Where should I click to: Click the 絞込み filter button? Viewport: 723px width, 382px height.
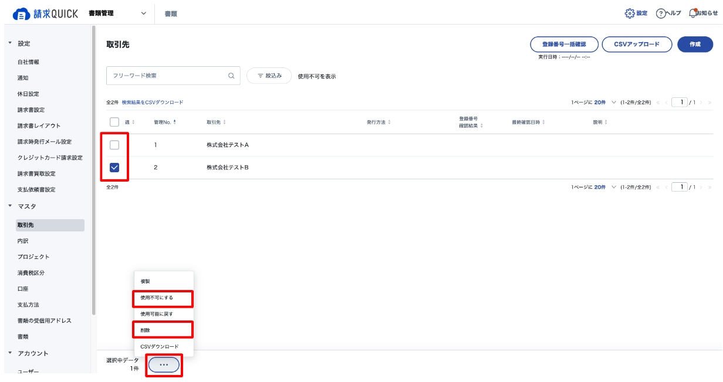(269, 76)
